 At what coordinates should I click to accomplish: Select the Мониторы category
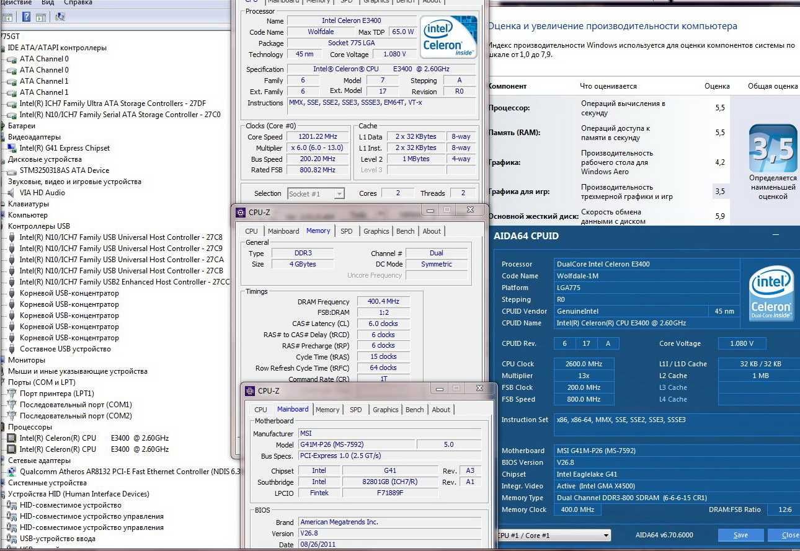click(x=27, y=360)
